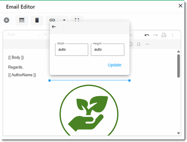
Task: Click the insert link chain icon
Action: click(x=52, y=20)
